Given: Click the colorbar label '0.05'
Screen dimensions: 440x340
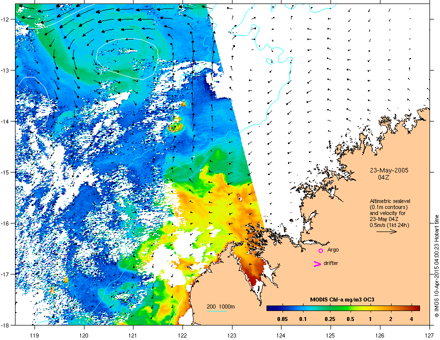Looking at the screenshot, I should (x=282, y=319).
